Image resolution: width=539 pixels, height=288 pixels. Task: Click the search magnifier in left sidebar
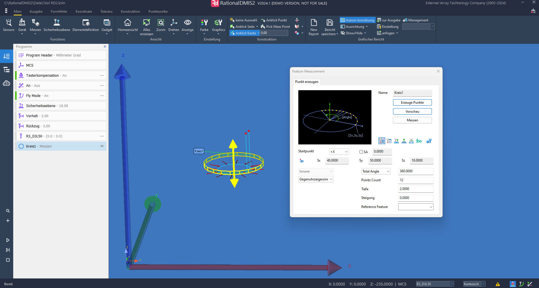(8, 211)
